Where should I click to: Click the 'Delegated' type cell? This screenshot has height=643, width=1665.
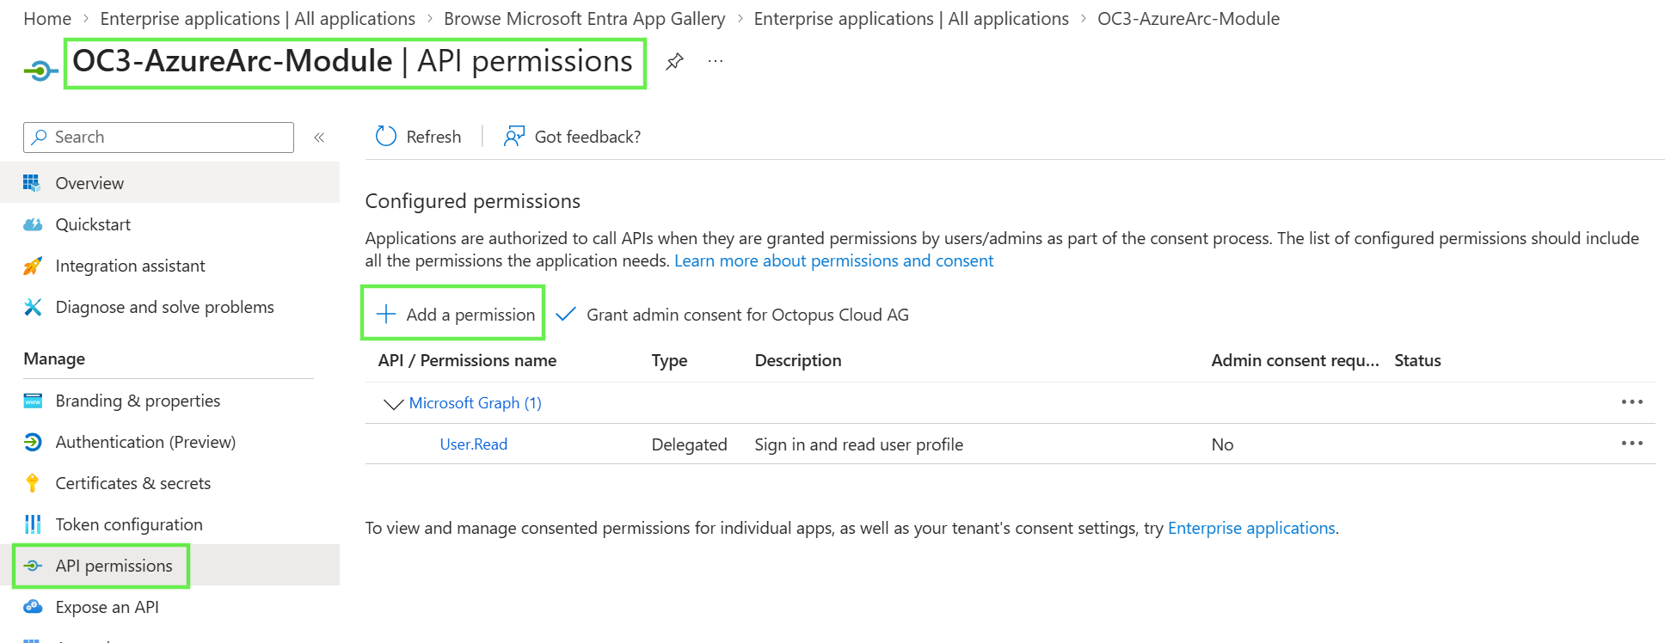690,444
